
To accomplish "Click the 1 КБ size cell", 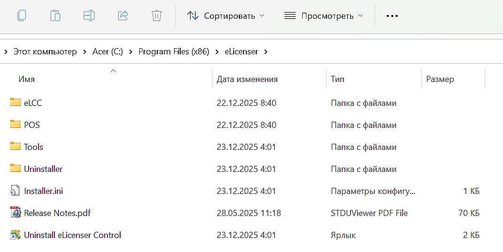I will 472,191.
